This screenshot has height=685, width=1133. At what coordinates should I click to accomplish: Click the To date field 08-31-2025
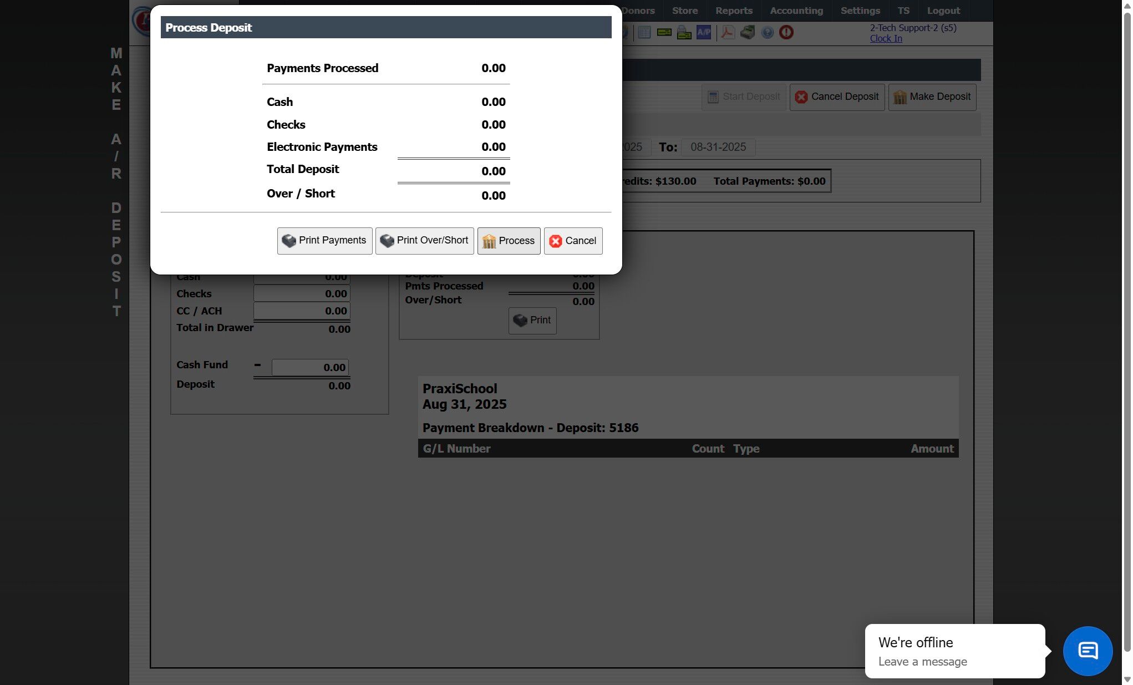pos(718,147)
